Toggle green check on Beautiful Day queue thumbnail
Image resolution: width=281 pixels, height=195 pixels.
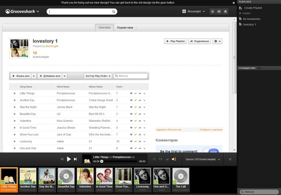click(60, 182)
